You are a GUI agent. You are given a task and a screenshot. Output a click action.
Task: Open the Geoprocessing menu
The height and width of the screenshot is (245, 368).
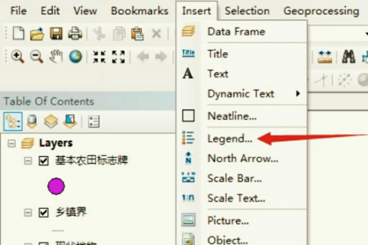pos(321,11)
